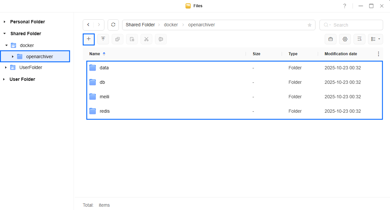Collapse the Shared Folder tree node
390x210 pixels.
[x=5, y=34]
